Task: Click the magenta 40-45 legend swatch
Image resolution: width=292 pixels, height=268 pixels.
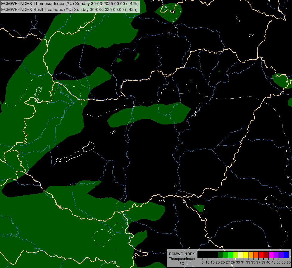Action: (271, 255)
